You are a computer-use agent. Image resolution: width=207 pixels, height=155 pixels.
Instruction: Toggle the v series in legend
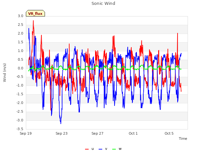coord(103,149)
